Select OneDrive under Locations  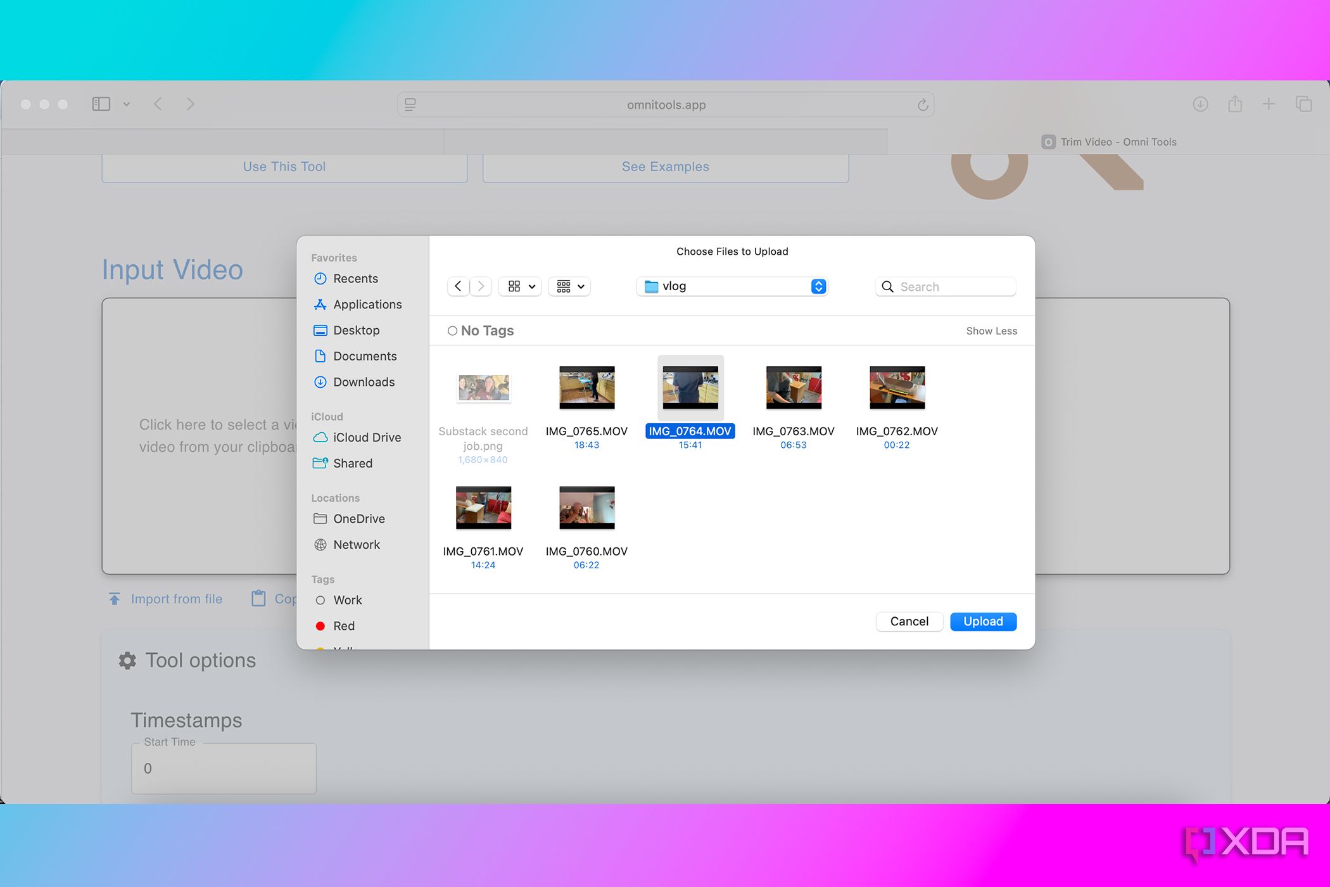(x=358, y=519)
